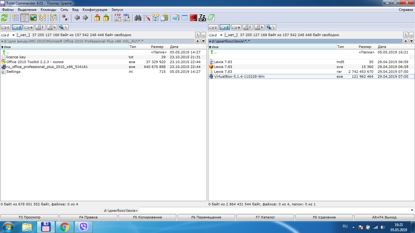The width and height of the screenshot is (415, 233).
Task: Expand the command line history dropdown
Action: [x=412, y=210]
